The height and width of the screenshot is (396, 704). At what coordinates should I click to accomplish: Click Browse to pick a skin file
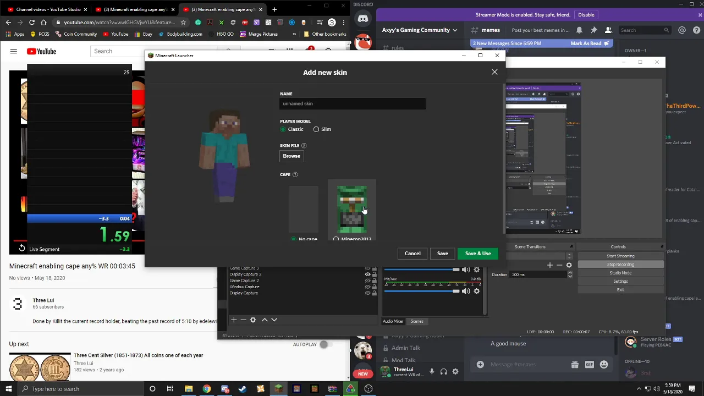coord(291,156)
